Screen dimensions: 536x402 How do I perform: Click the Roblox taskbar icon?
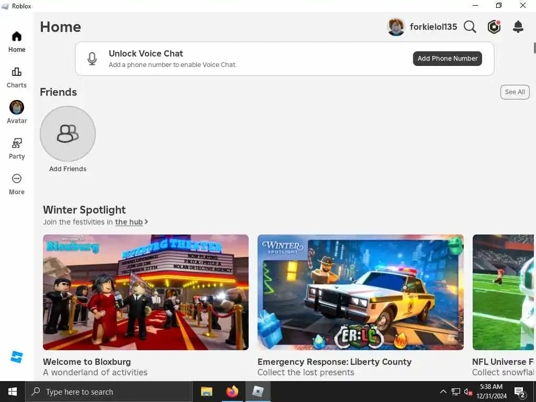[258, 392]
